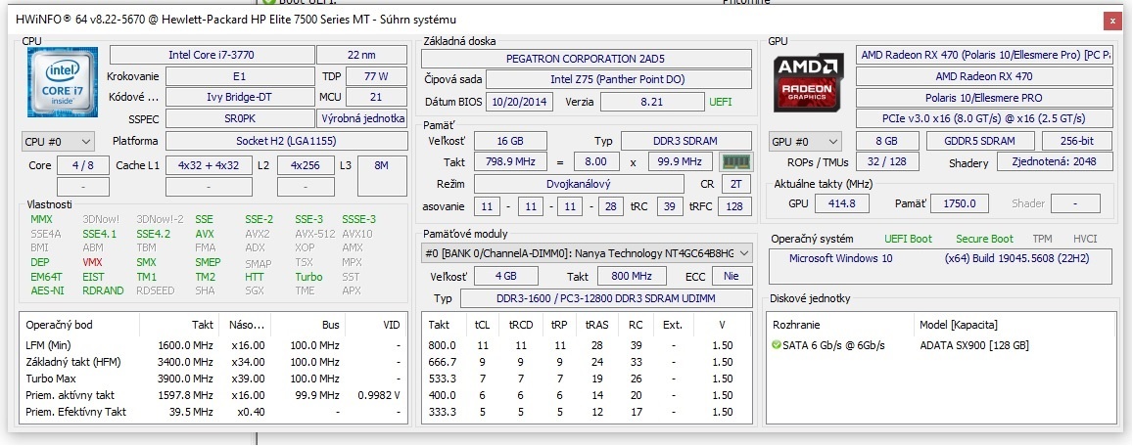Open the CPU #0 selector dropdown
The height and width of the screenshot is (446, 1133).
[59, 142]
